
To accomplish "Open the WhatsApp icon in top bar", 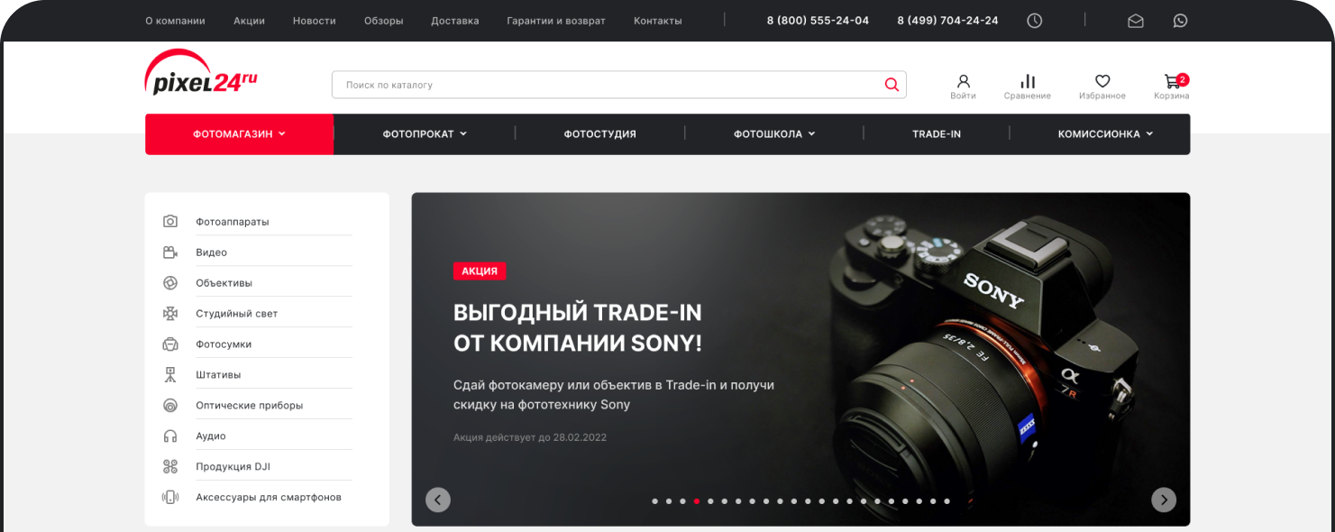I will point(1180,21).
